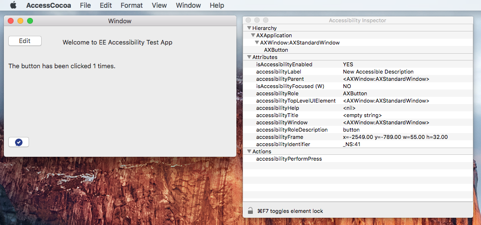The image size is (481, 225).
Task: Click the '<empty string>' title value
Action: pos(362,115)
